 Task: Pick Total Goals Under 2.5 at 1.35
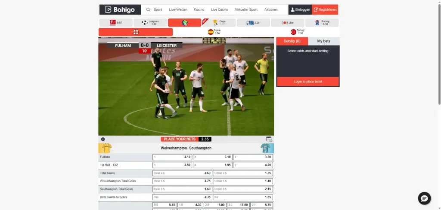click(243, 173)
